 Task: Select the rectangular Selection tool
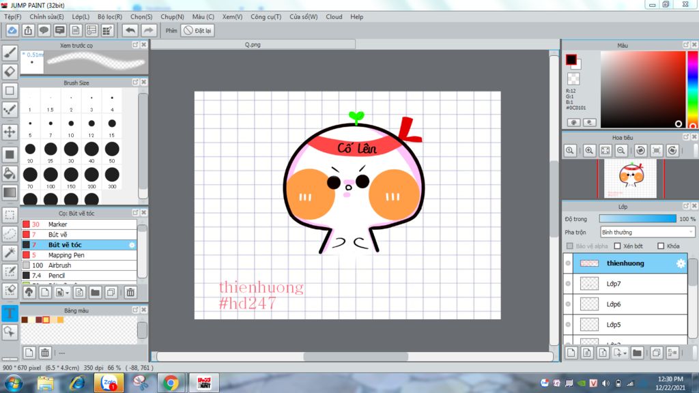10,215
